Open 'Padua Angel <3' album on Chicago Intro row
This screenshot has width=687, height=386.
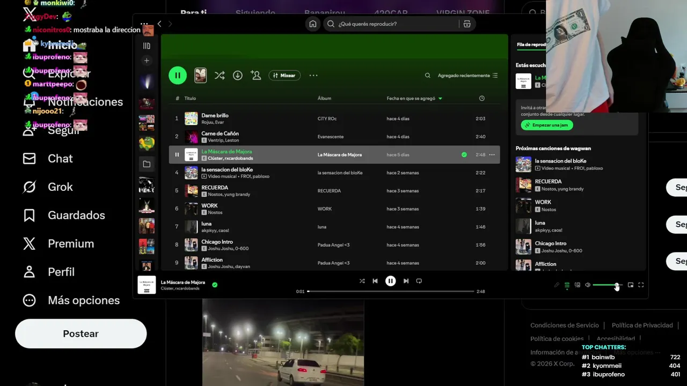(333, 245)
